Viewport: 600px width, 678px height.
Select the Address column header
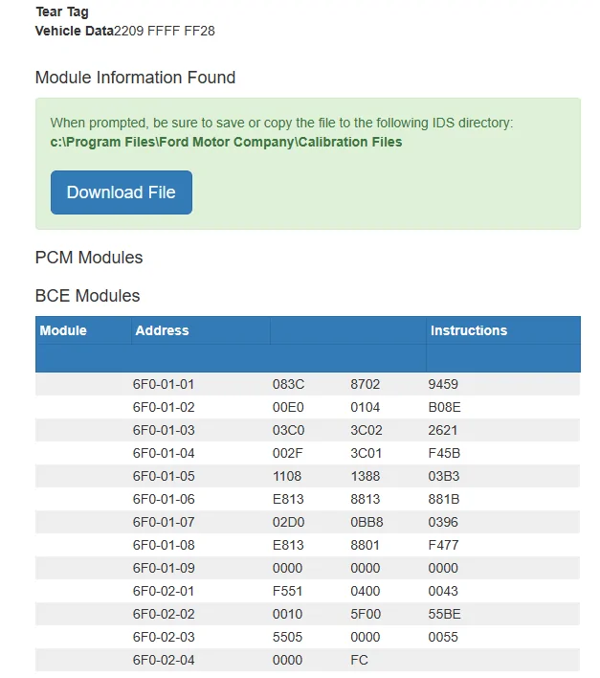tap(162, 330)
